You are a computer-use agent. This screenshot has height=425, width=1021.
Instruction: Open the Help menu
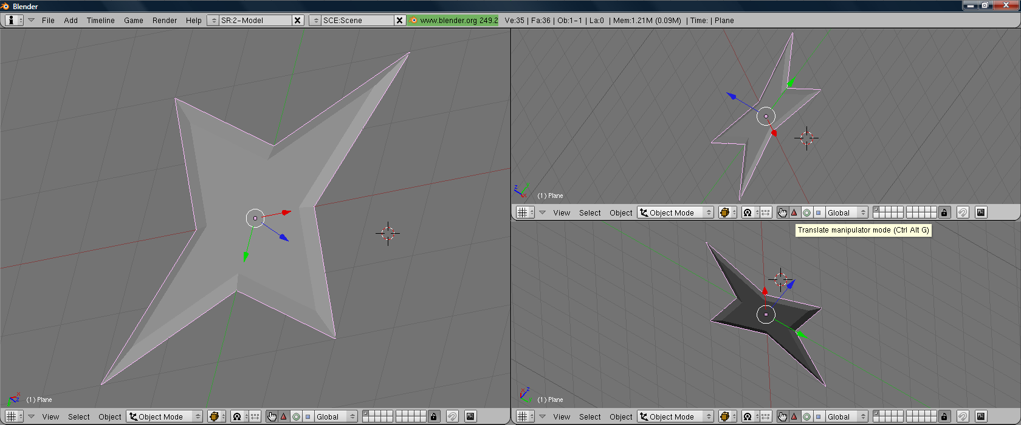[x=193, y=20]
